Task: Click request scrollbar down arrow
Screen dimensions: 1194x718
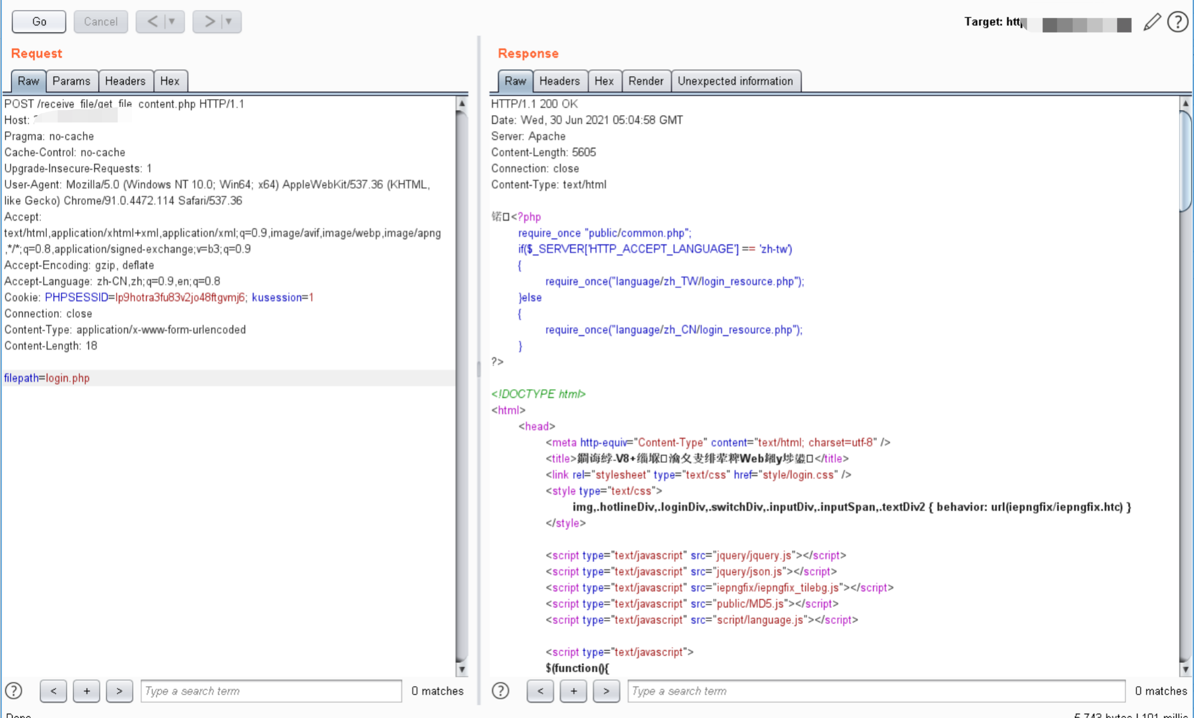Action: coord(462,669)
